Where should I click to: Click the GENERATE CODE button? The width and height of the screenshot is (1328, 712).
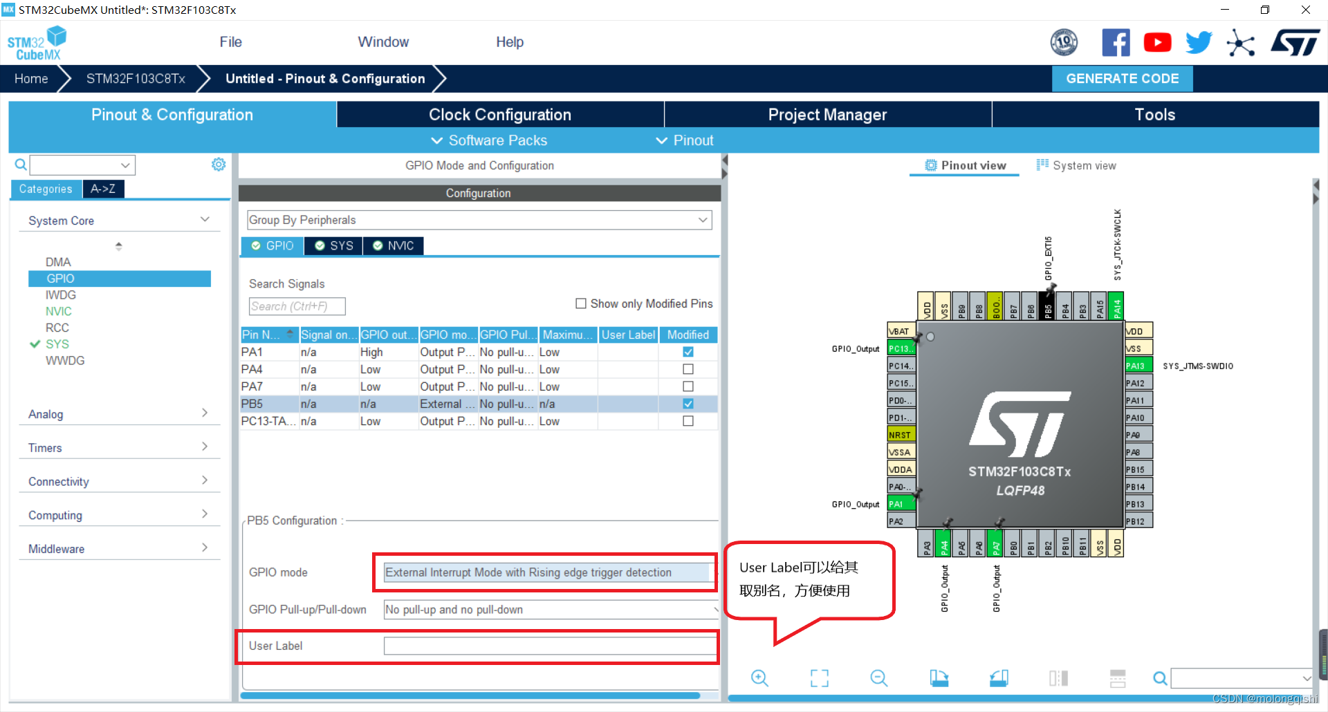(x=1122, y=79)
